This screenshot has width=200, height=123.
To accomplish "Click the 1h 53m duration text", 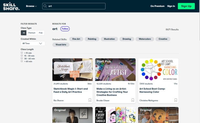I will click(131, 84).
